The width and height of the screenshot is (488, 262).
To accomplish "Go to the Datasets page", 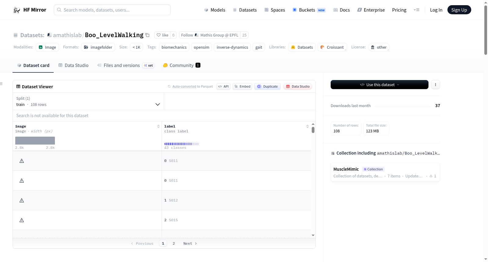I will [x=245, y=10].
